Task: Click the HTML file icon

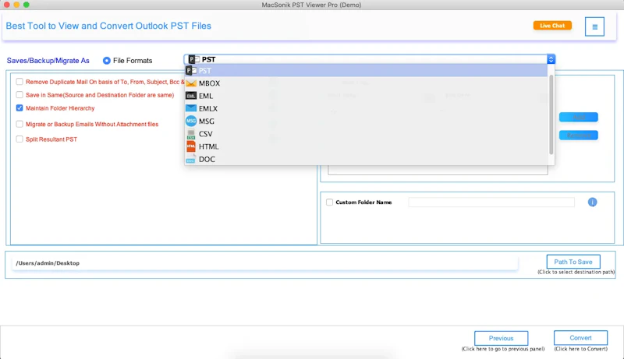Action: tap(191, 146)
